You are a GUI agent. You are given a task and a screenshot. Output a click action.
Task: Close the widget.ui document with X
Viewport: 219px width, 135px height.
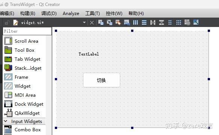coord(92,22)
